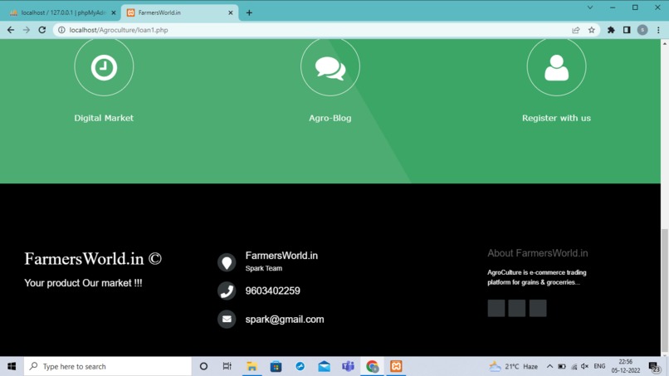Open the network icon in system tray
The height and width of the screenshot is (376, 669).
point(574,366)
